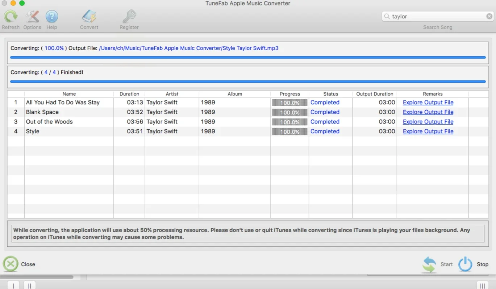The image size is (496, 289).
Task: Open Explore Output File for All You Had To Do Was Stay
Action: pyautogui.click(x=428, y=103)
